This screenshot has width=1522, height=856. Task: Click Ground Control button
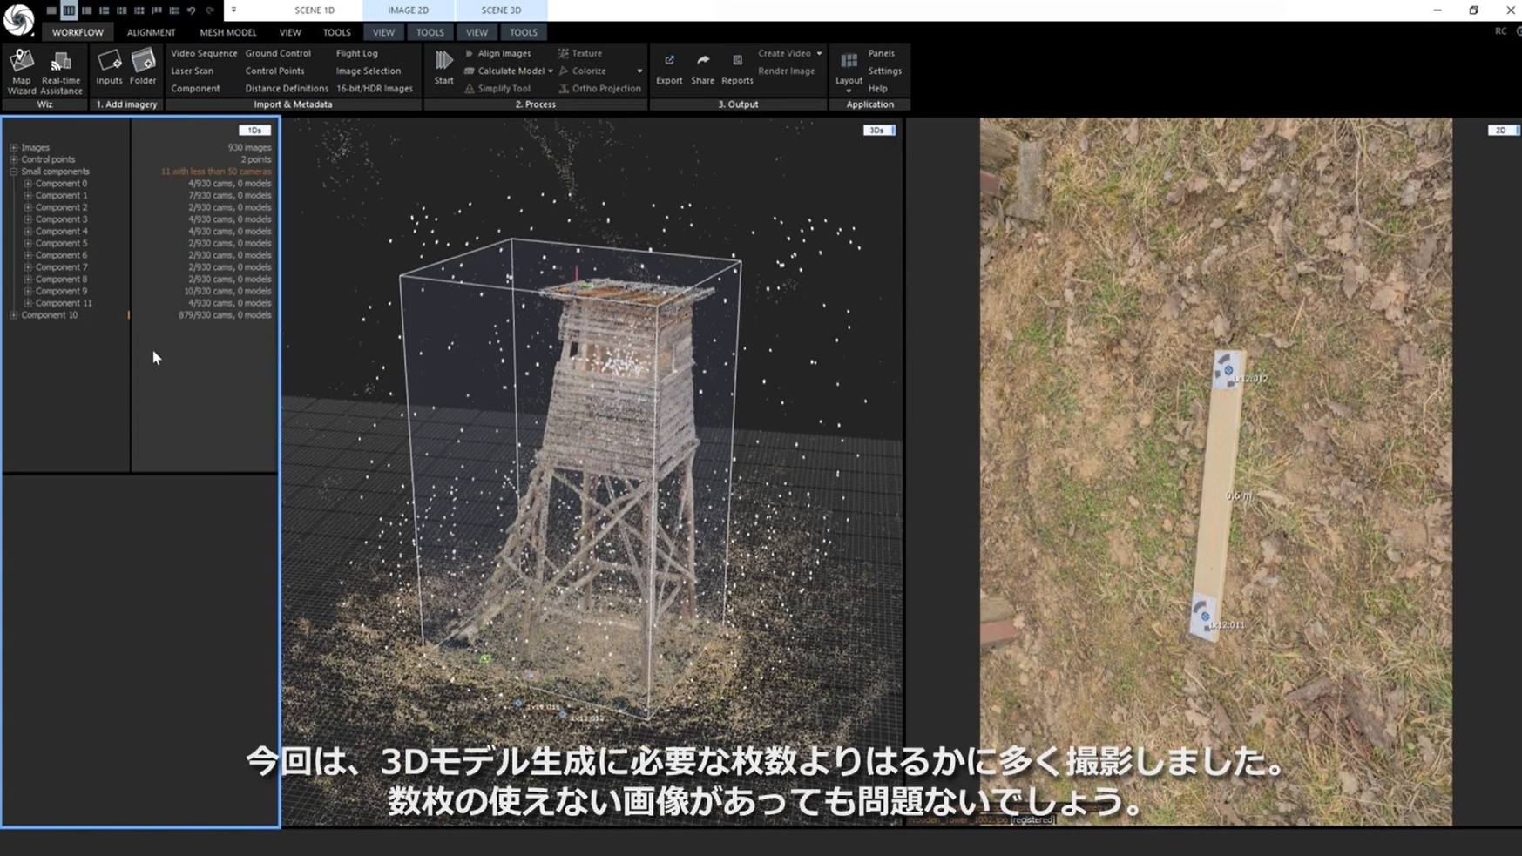click(278, 53)
